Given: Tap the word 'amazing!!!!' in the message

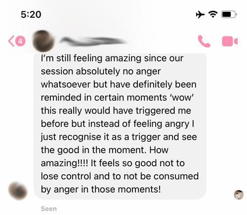Looking at the screenshot, I should coord(65,163).
